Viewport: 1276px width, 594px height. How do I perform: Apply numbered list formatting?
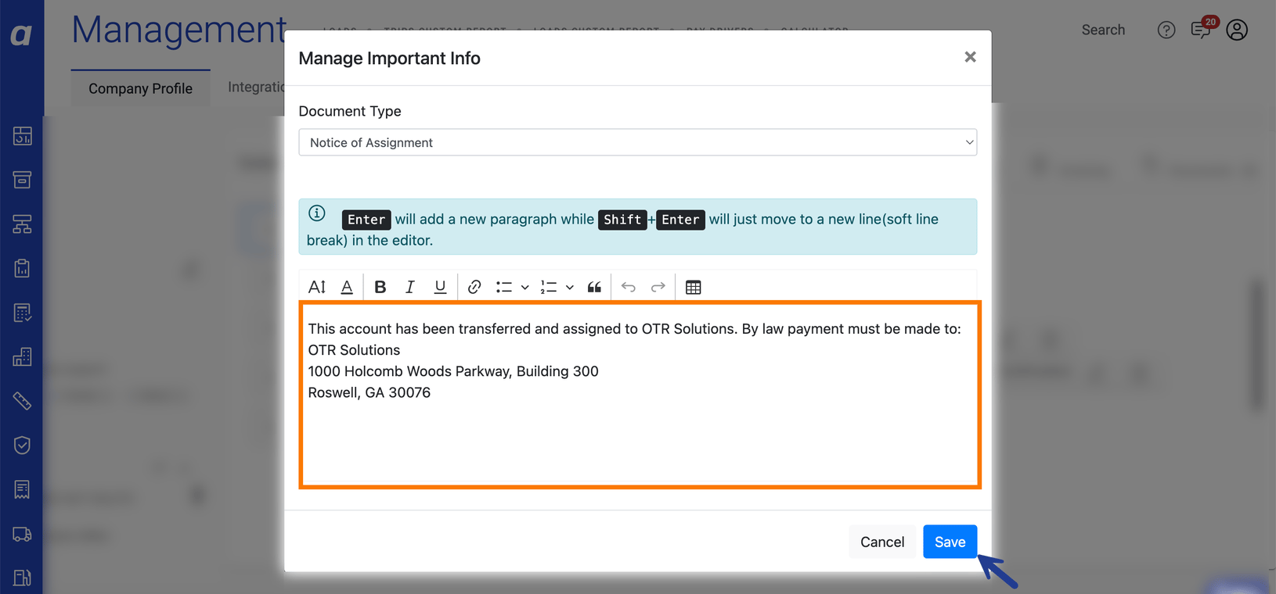pyautogui.click(x=549, y=287)
